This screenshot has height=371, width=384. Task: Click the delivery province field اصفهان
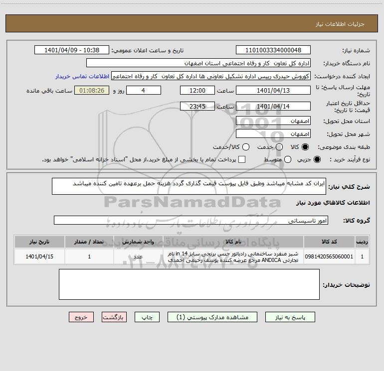click(273, 121)
